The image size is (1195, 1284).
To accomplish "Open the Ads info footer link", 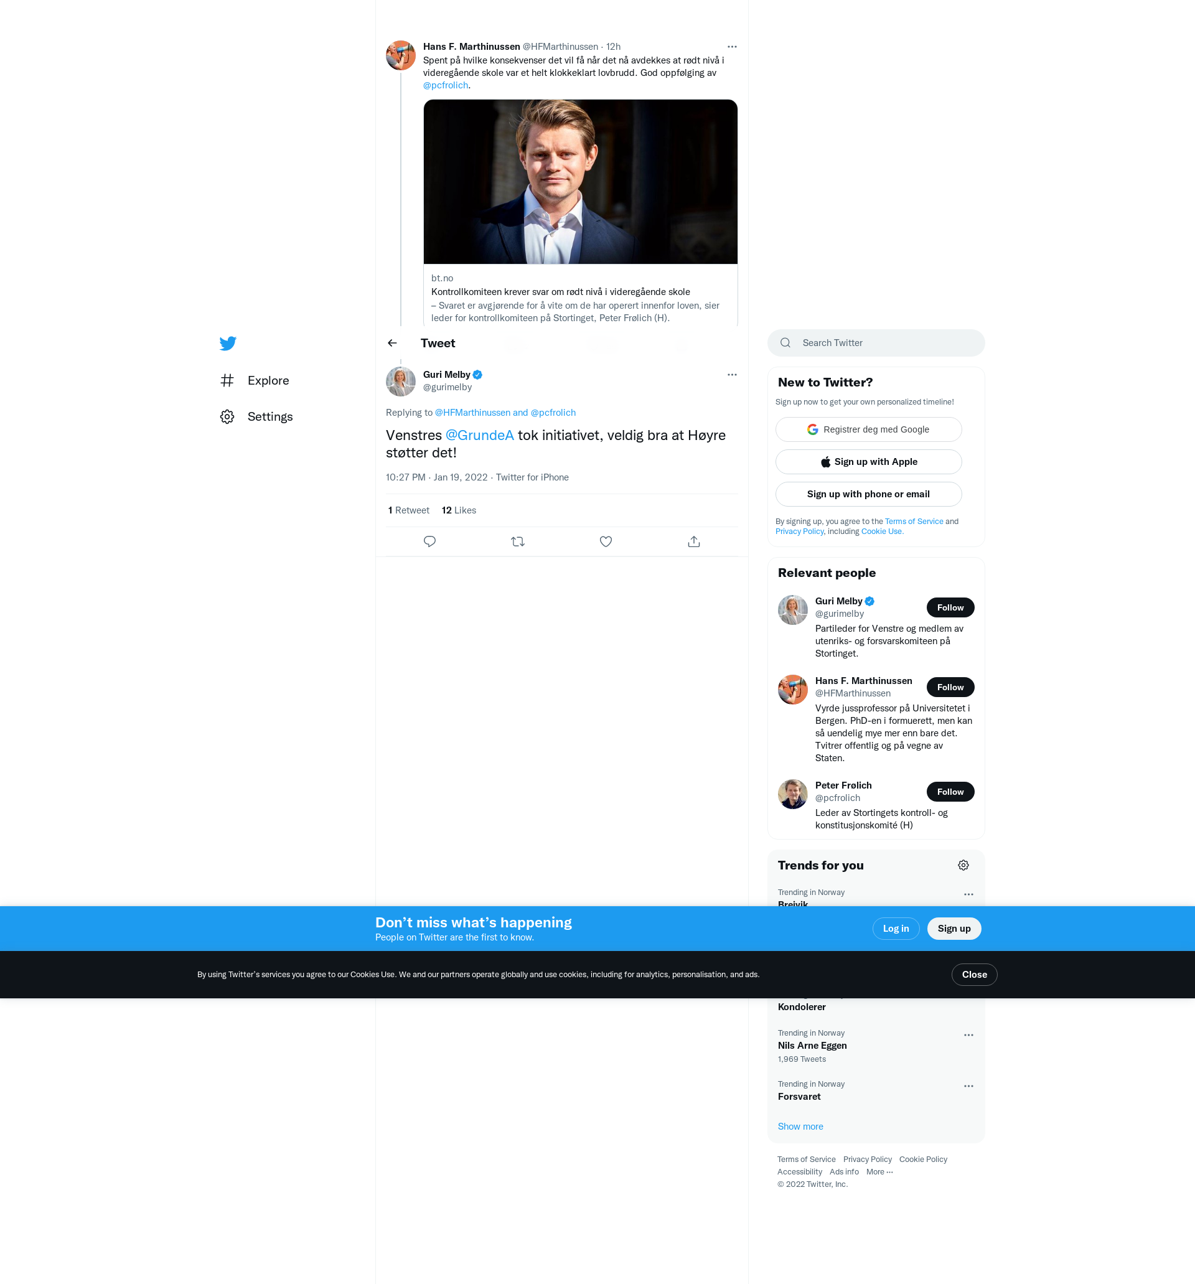I will point(843,1171).
